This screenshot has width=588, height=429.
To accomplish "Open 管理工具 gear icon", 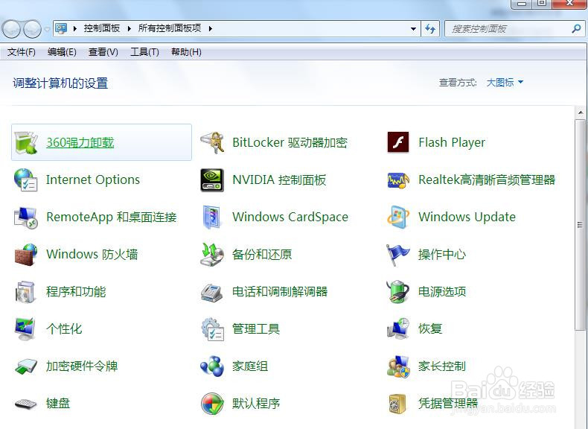I will point(212,329).
